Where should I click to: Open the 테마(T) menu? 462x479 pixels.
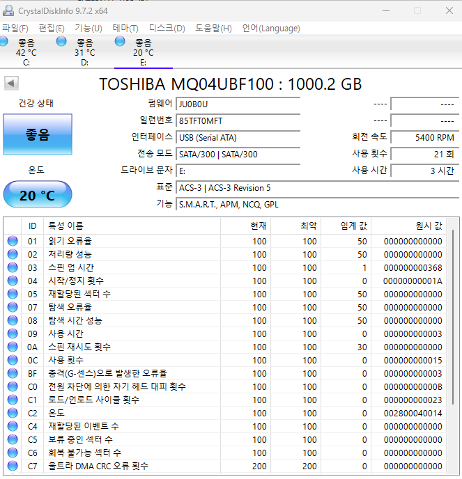125,29
